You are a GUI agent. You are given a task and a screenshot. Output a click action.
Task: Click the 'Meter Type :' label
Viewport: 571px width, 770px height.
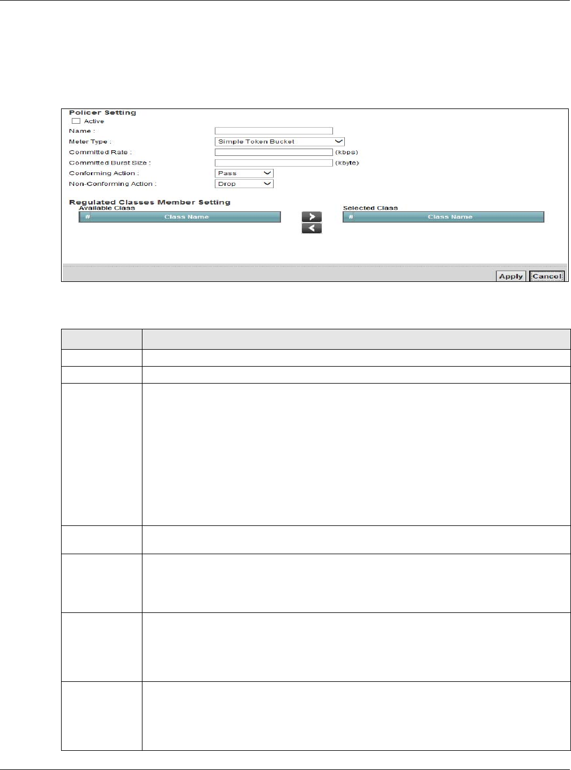click(x=90, y=142)
